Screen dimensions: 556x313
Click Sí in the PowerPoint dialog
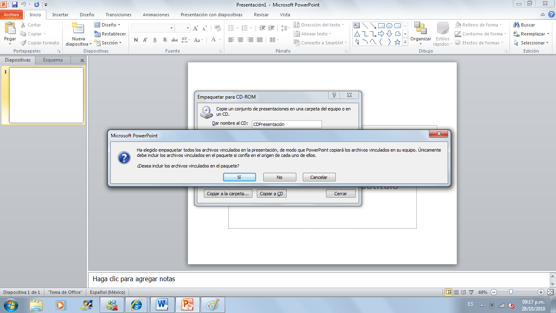239,177
